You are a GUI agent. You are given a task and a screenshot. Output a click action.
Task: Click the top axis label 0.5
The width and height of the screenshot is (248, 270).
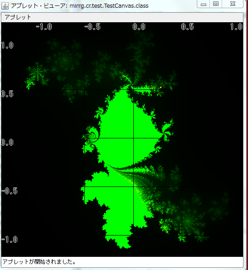pyautogui.click(x=187, y=27)
